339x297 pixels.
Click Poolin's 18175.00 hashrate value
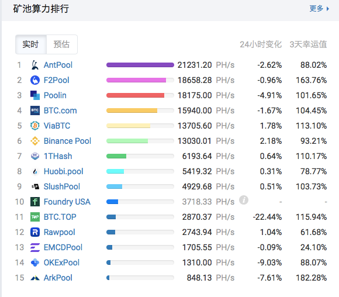tap(195, 95)
